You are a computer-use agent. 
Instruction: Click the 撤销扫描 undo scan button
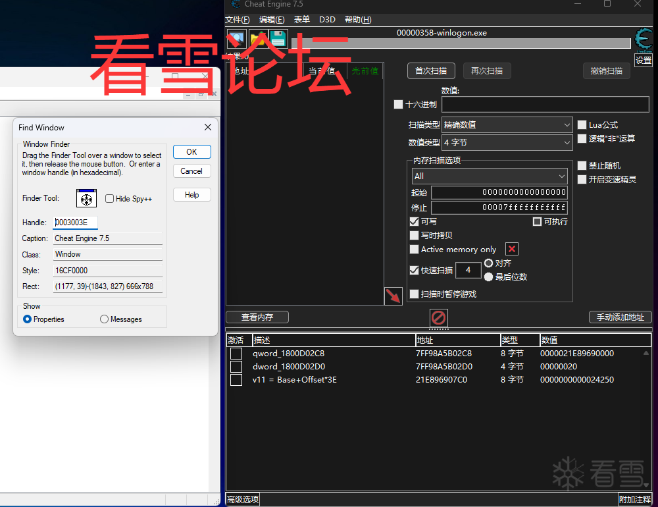[x=607, y=71]
